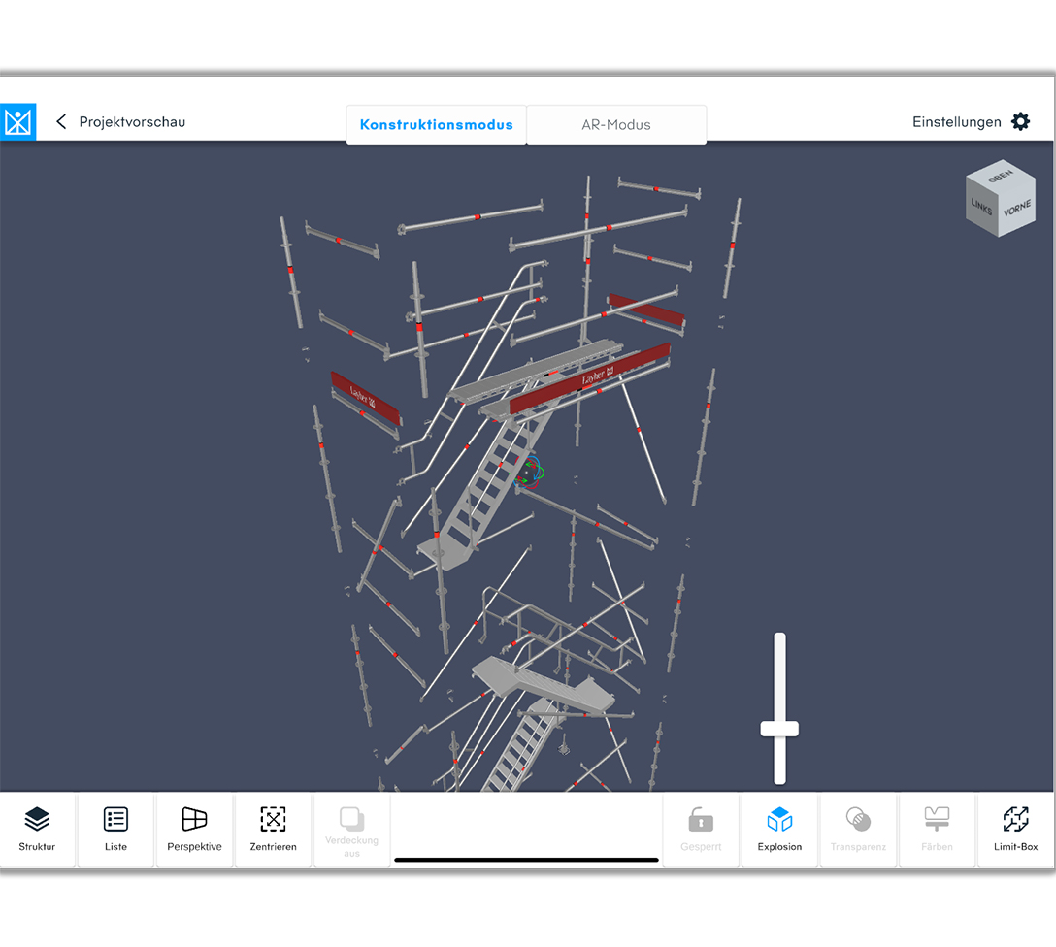Center the model with Zentrieren

(273, 830)
